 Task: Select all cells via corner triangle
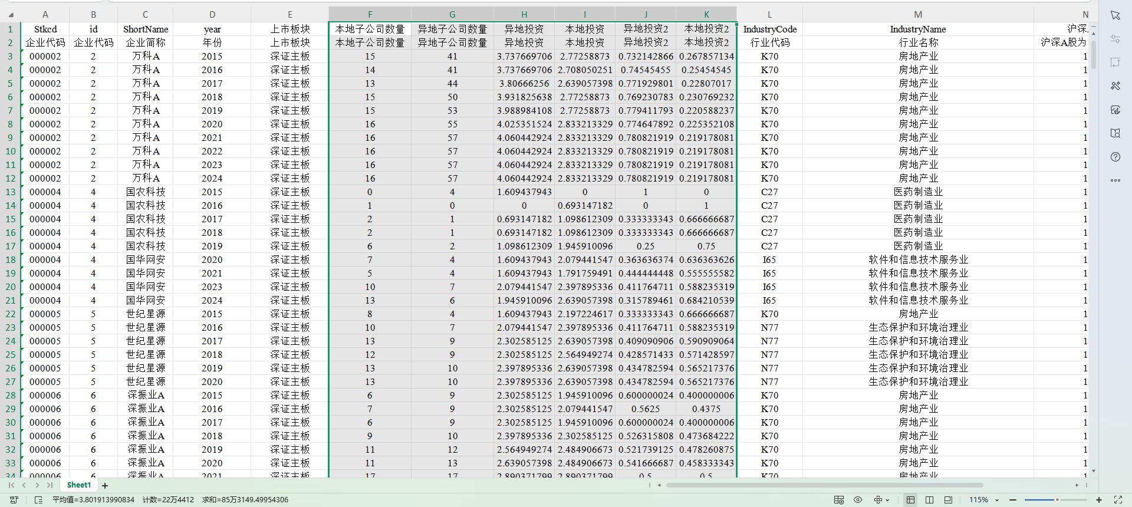click(x=11, y=15)
